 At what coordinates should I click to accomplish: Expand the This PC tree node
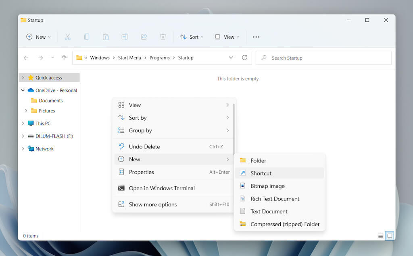pyautogui.click(x=23, y=123)
